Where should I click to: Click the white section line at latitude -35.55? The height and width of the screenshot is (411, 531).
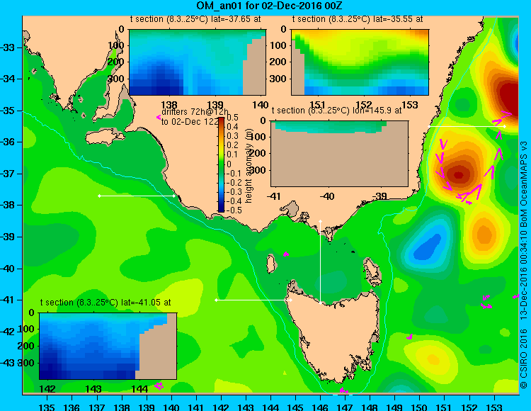[467, 126]
